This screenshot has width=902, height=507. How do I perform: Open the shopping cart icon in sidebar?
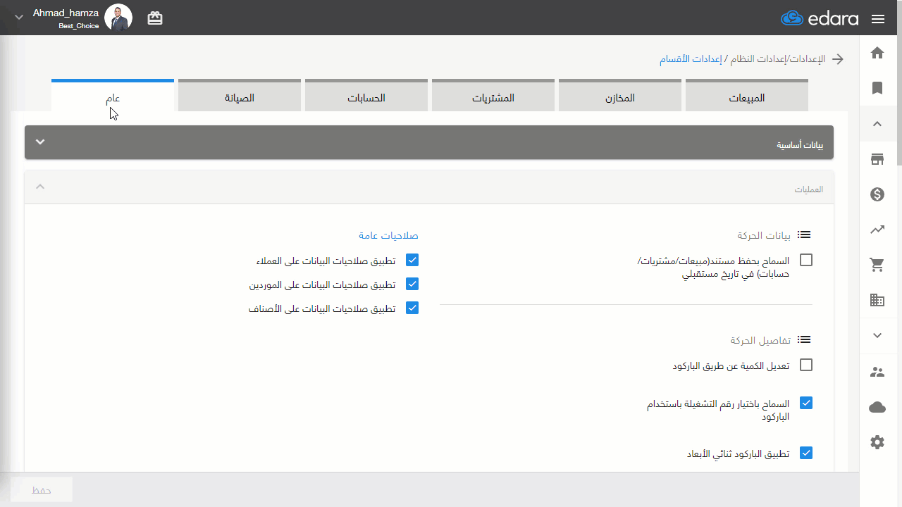(877, 265)
